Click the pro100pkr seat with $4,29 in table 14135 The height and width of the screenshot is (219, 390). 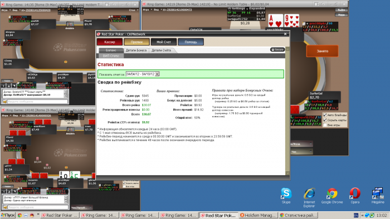tap(69, 77)
